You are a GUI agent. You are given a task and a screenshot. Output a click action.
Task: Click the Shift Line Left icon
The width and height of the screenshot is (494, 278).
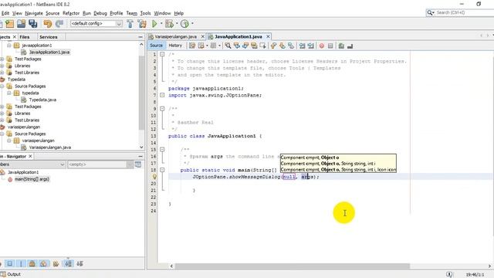click(x=302, y=46)
